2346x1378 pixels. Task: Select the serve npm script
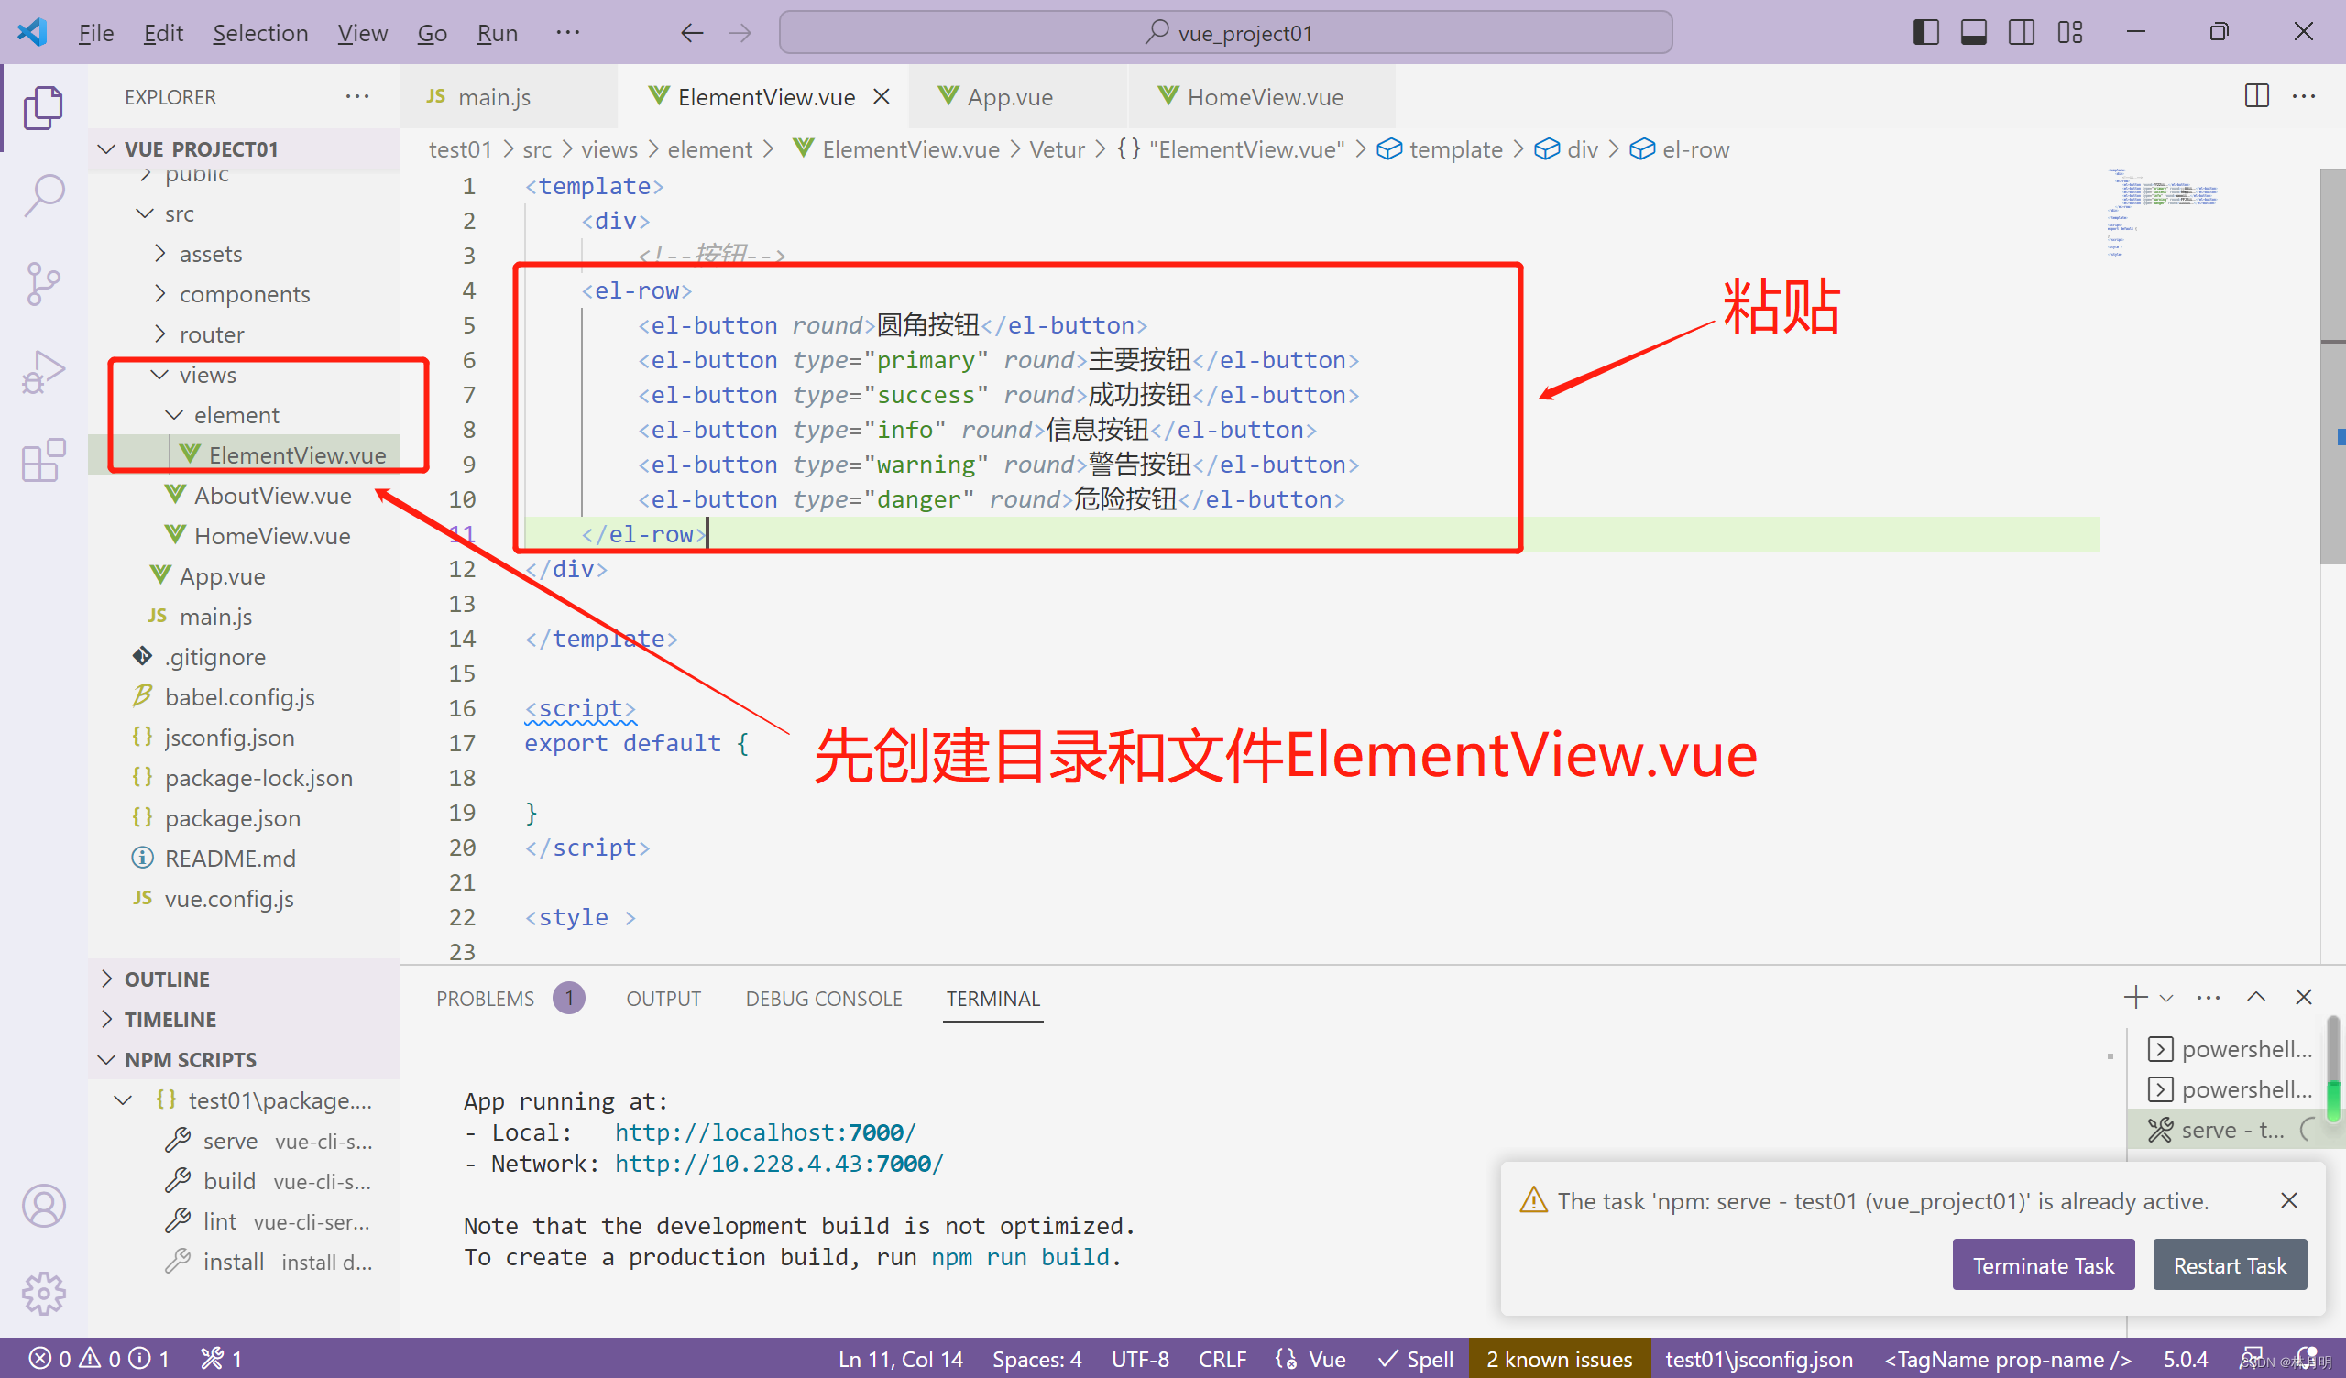[x=244, y=1141]
